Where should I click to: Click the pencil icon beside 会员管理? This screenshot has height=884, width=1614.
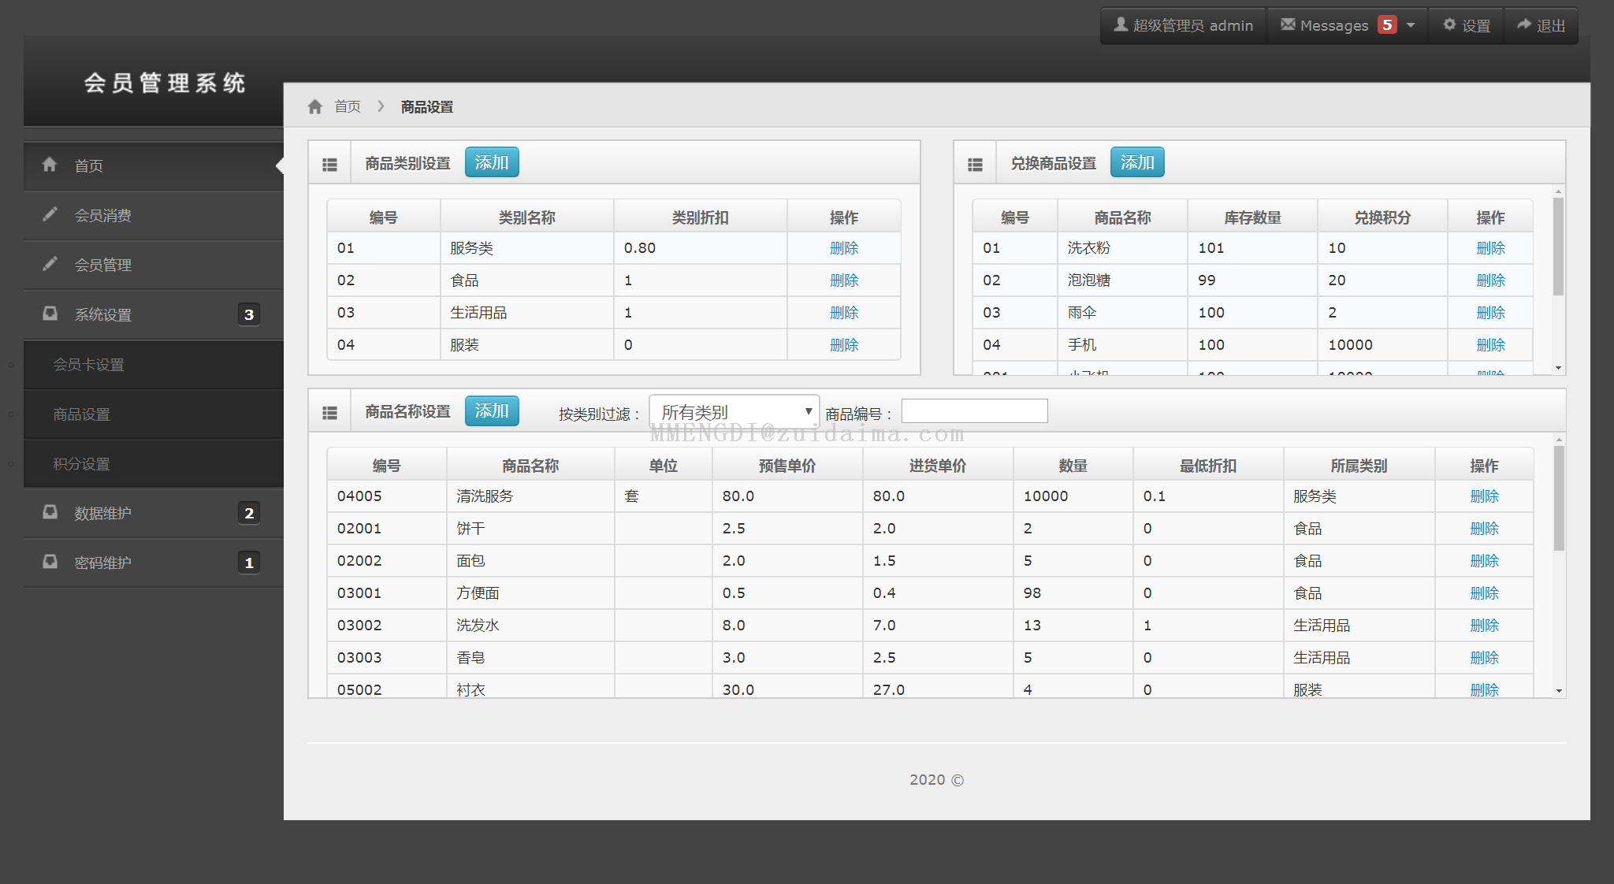[x=50, y=264]
